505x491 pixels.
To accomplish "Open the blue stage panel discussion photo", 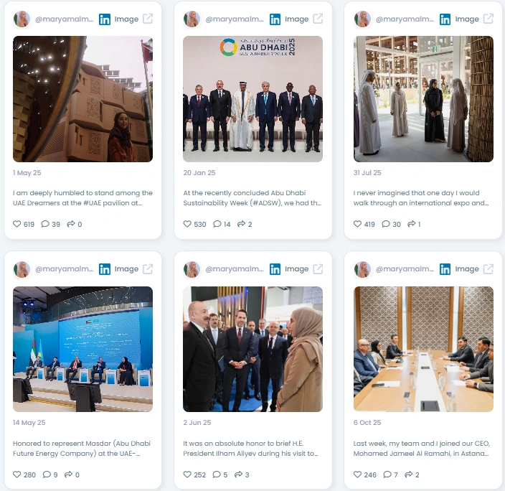I will coord(82,349).
